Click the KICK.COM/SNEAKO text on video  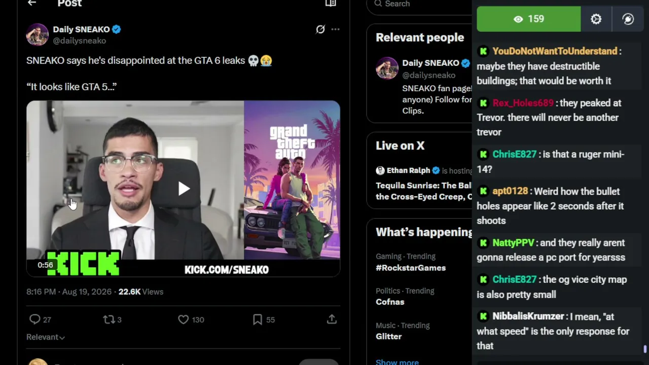tap(227, 270)
